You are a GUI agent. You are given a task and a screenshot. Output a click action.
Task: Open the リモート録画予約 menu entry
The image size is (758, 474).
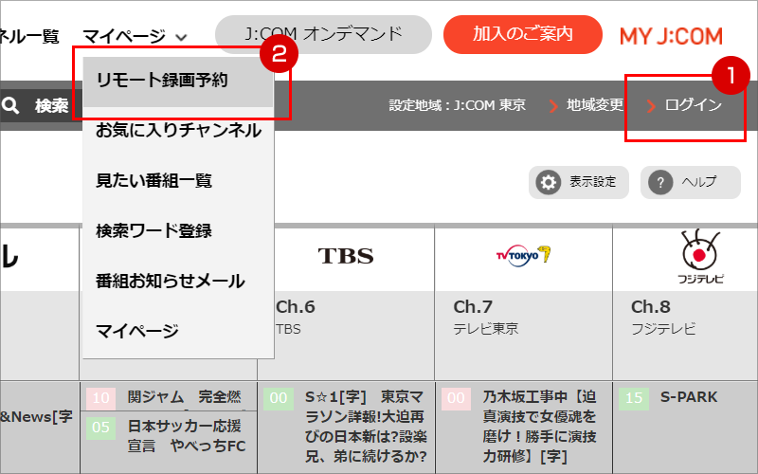(x=178, y=82)
